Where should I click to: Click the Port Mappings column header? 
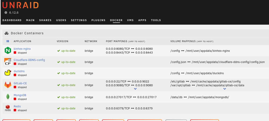[x=126, y=41]
